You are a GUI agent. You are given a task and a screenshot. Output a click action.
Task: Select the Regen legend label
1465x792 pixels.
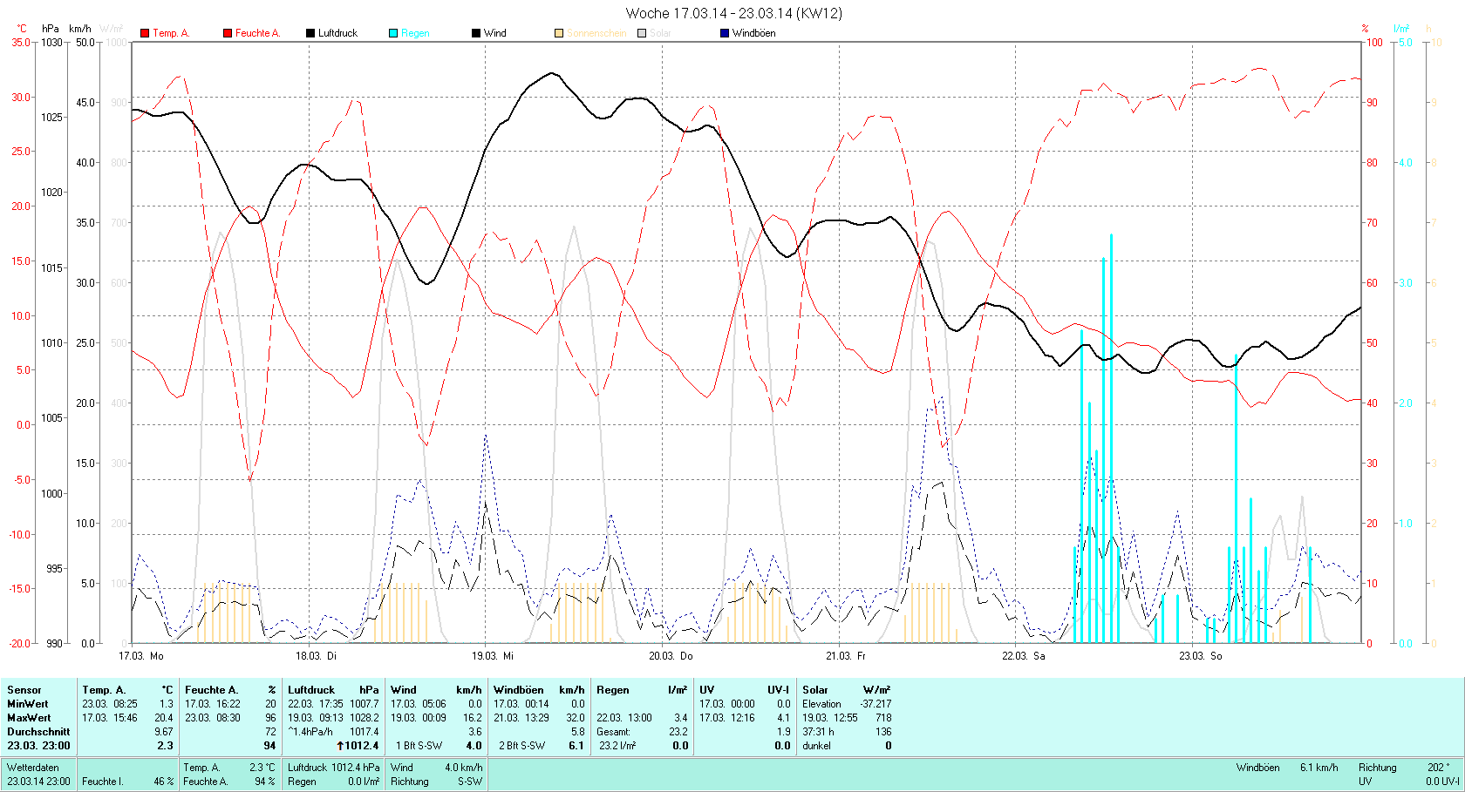416,33
